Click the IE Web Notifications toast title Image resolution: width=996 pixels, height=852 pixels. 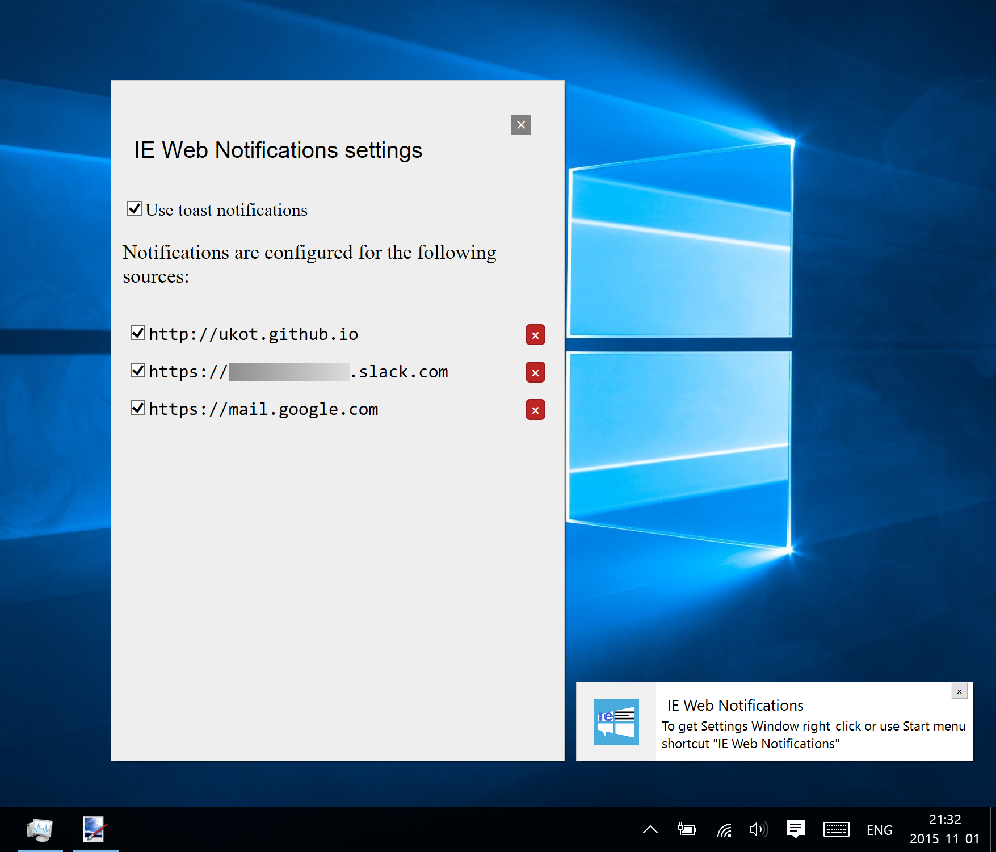click(736, 705)
